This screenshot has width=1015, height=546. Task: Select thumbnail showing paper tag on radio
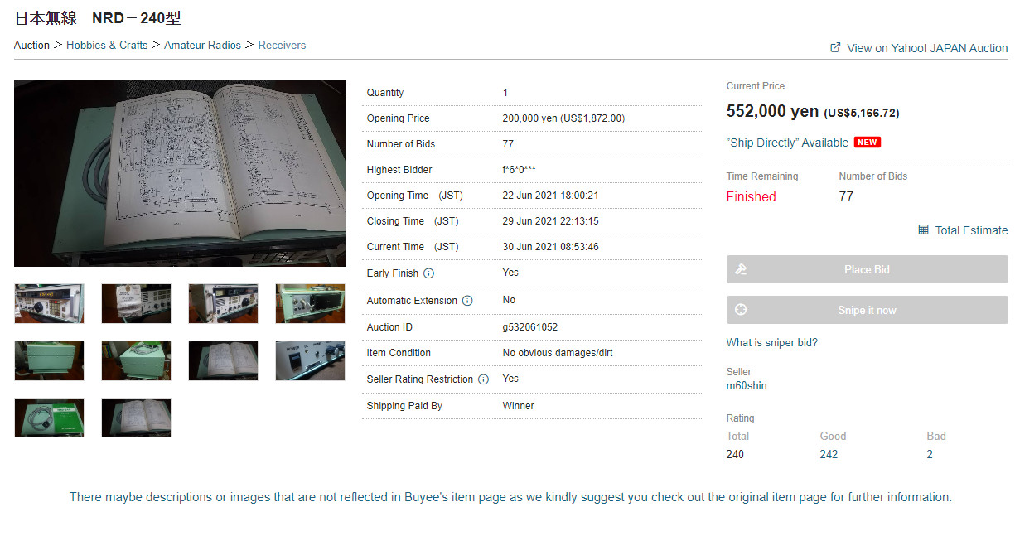[136, 303]
